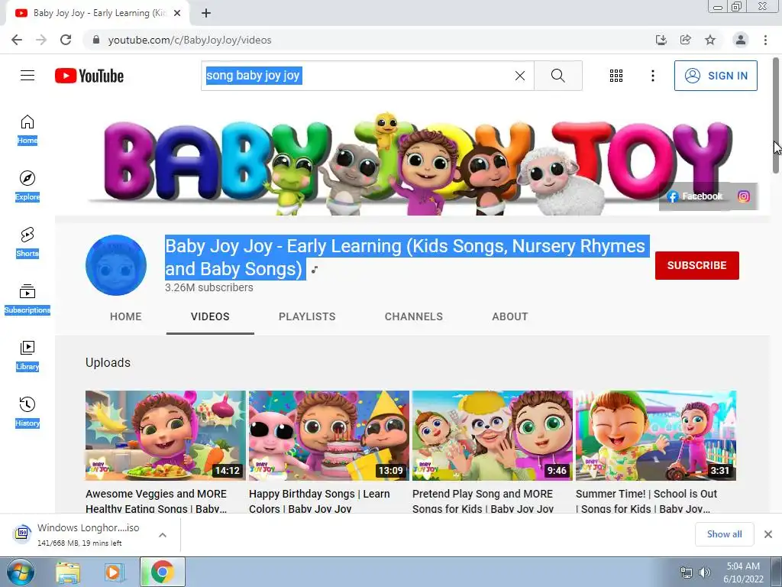Click the Chrome taskbar button
782x587 pixels.
163,572
